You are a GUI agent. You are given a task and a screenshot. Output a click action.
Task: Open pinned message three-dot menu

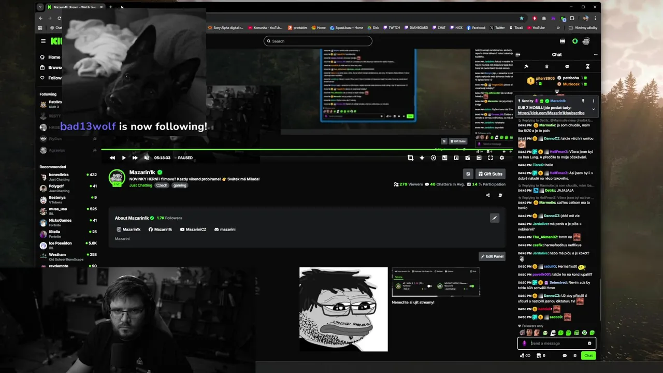(x=594, y=101)
